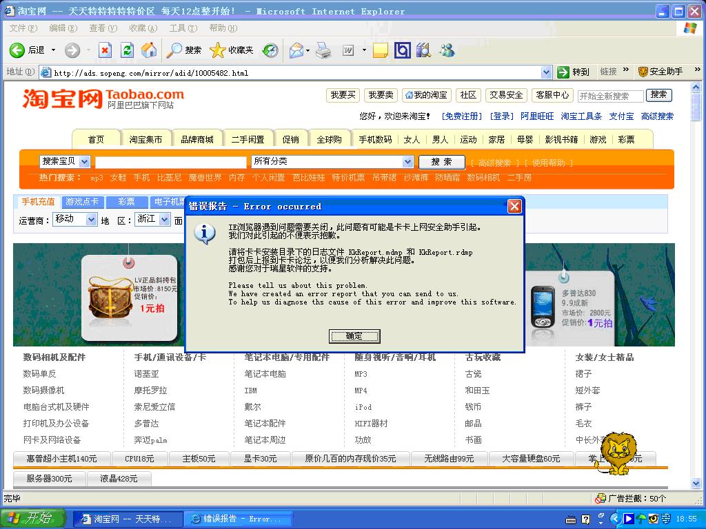This screenshot has width=706, height=529.
Task: Click the 我的淘宝 button
Action: point(426,95)
